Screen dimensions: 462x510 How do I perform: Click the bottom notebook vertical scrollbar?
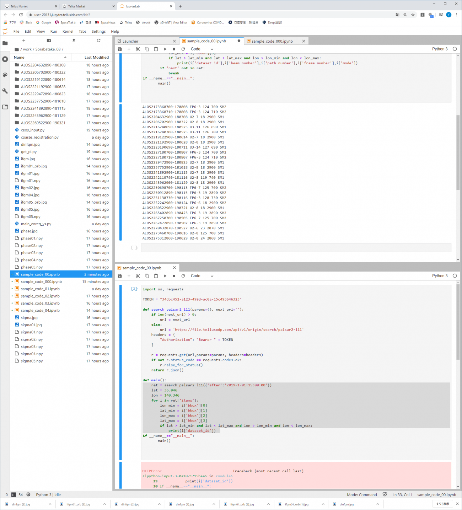(x=458, y=322)
